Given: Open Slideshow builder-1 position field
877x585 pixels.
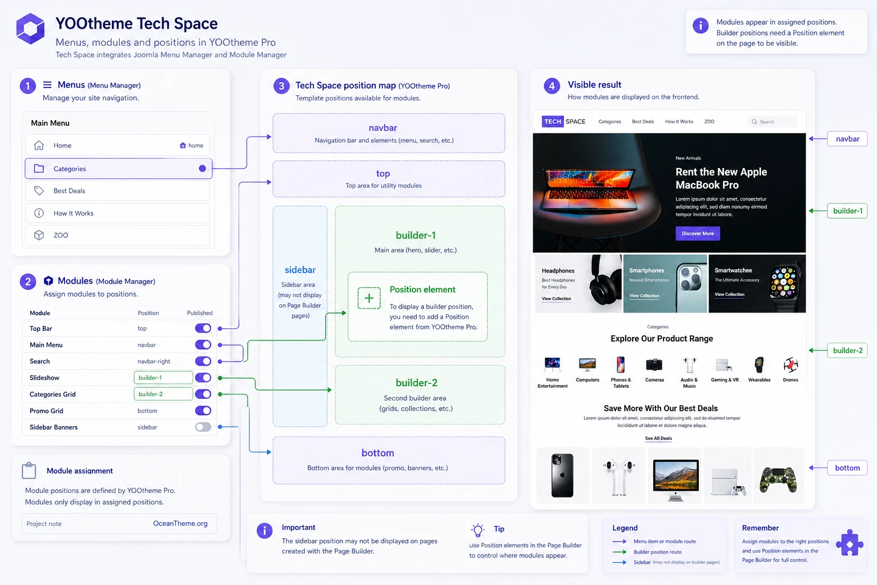Looking at the screenshot, I should (163, 378).
